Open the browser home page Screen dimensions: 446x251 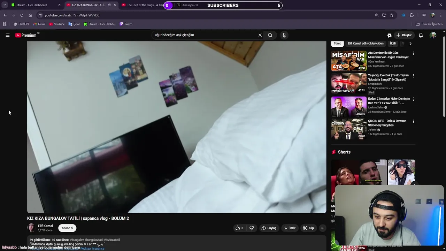click(30, 15)
